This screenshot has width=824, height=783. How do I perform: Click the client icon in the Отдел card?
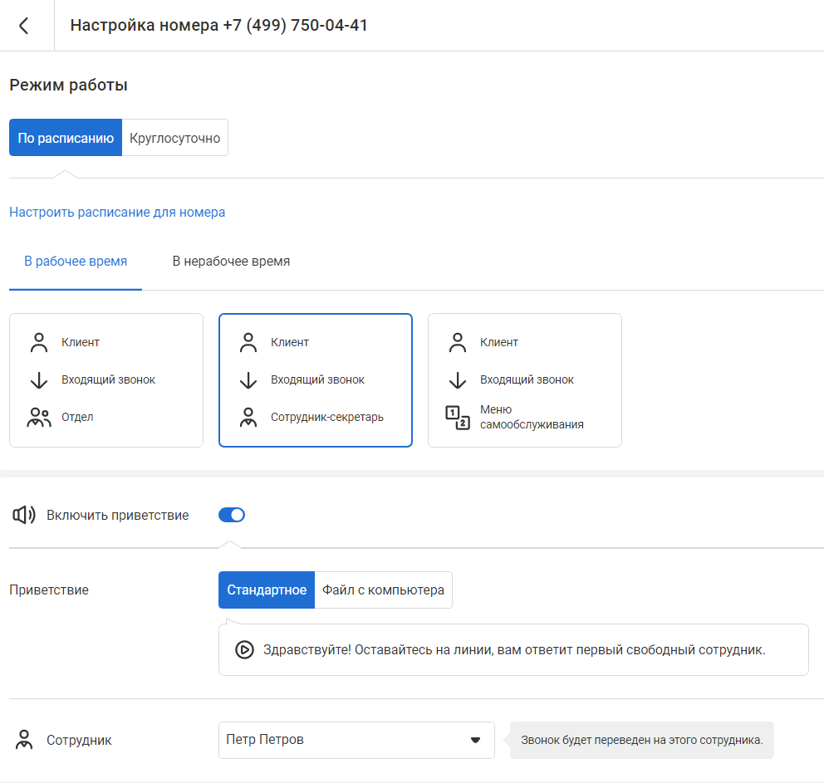click(38, 342)
